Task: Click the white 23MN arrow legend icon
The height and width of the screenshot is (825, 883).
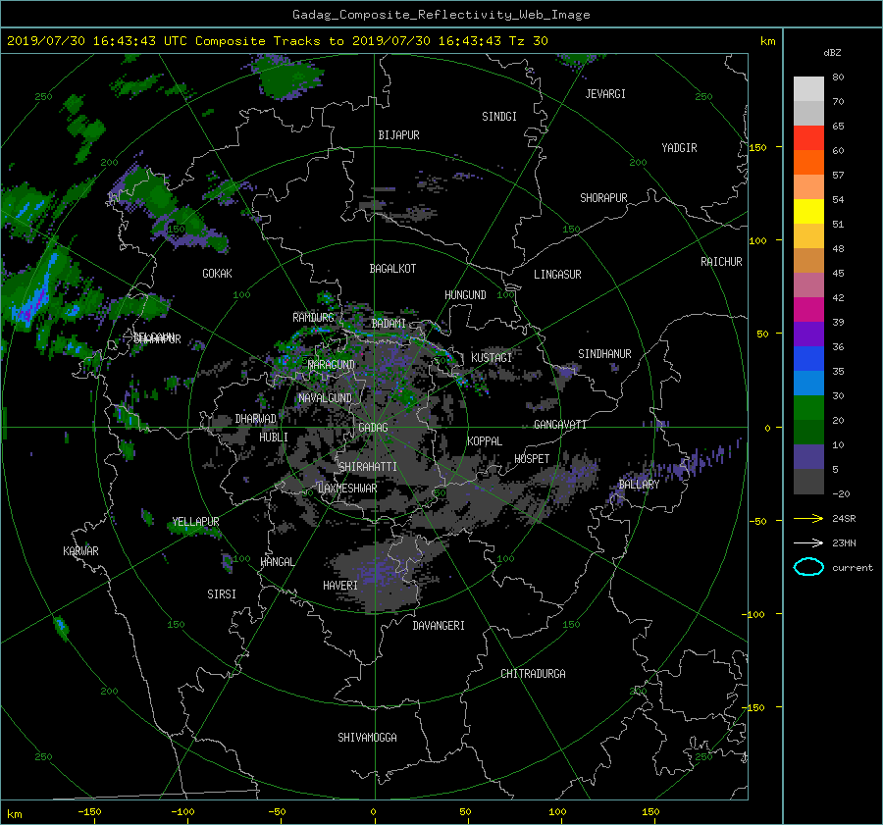Action: tap(808, 543)
